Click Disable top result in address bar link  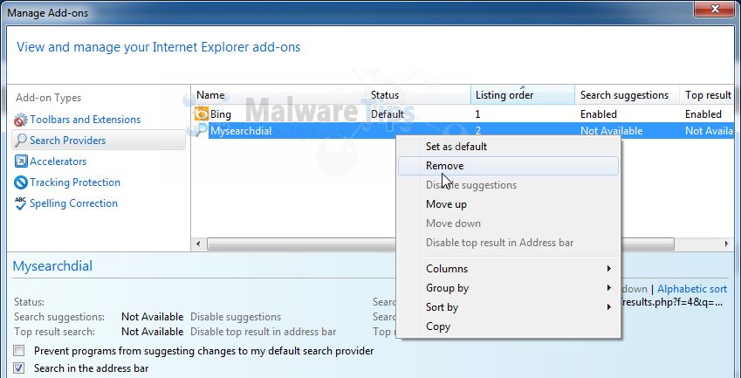pos(264,332)
